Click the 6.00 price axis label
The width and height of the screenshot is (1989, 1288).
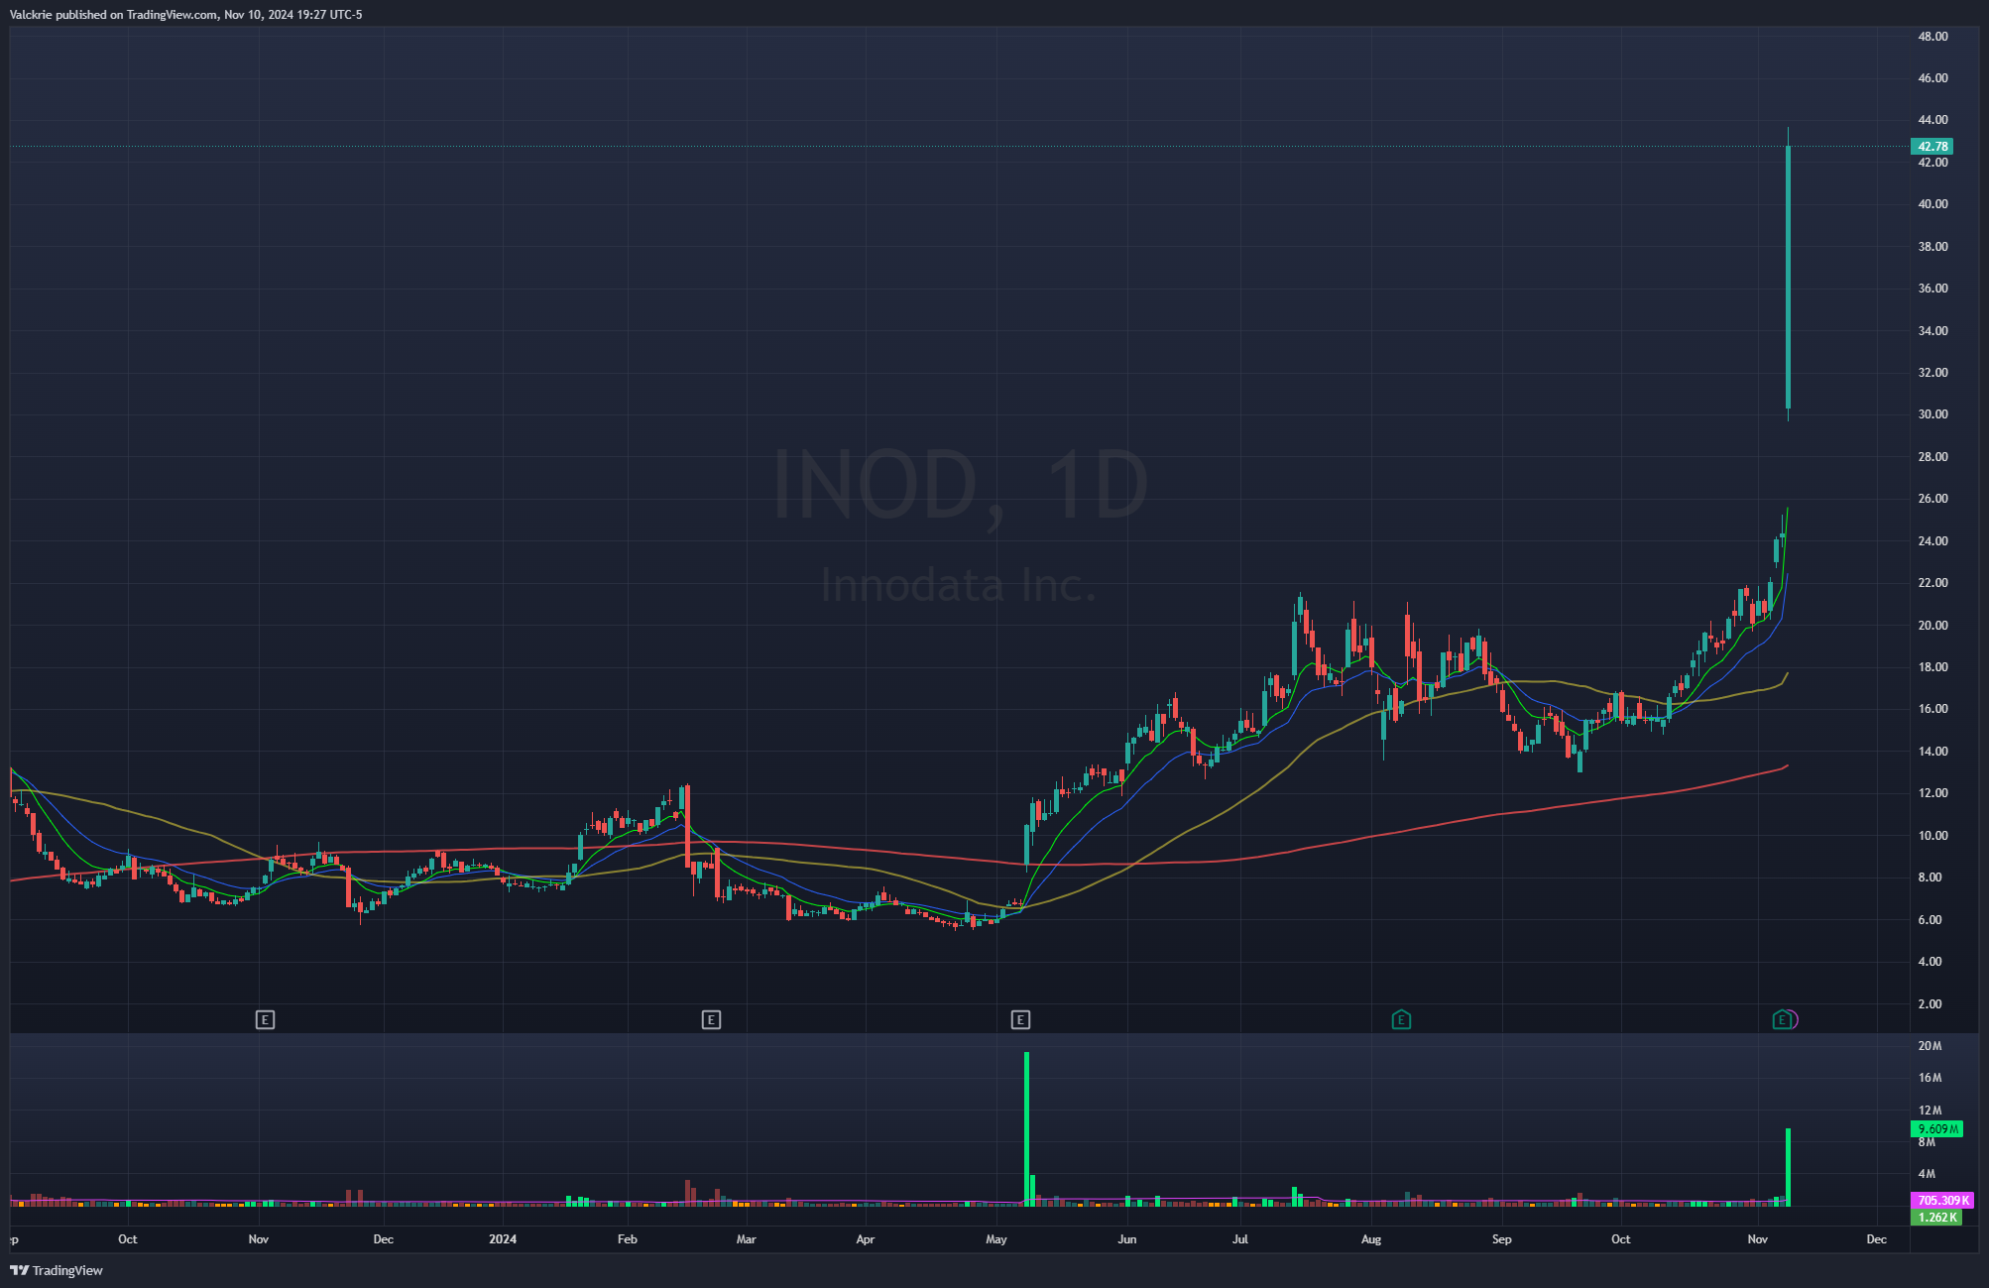click(1930, 920)
